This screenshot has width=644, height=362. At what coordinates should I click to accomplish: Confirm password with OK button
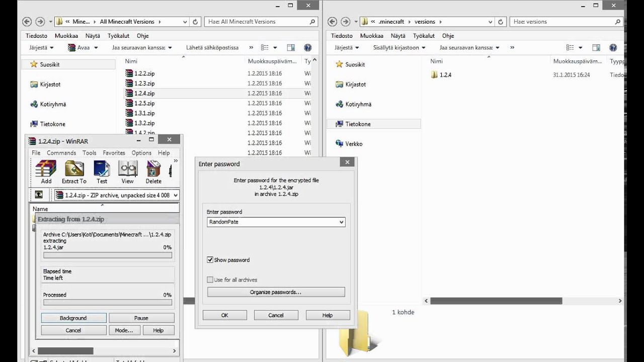(x=225, y=315)
